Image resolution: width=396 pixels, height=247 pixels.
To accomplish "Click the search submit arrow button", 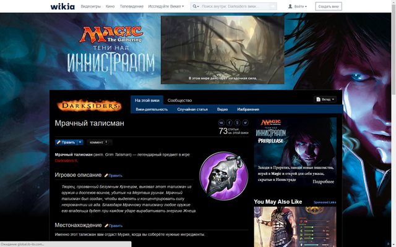I will 272,6.
